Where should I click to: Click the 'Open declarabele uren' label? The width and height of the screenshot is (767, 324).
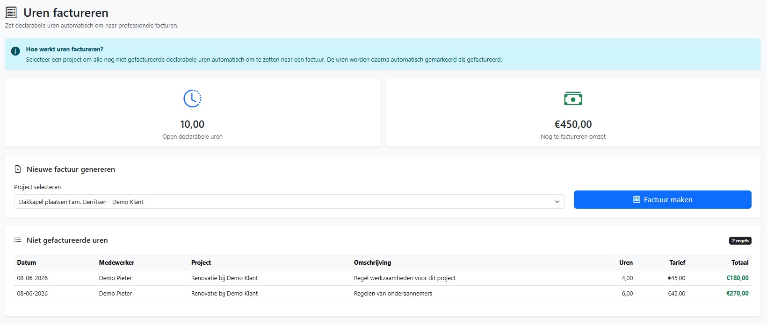click(192, 137)
